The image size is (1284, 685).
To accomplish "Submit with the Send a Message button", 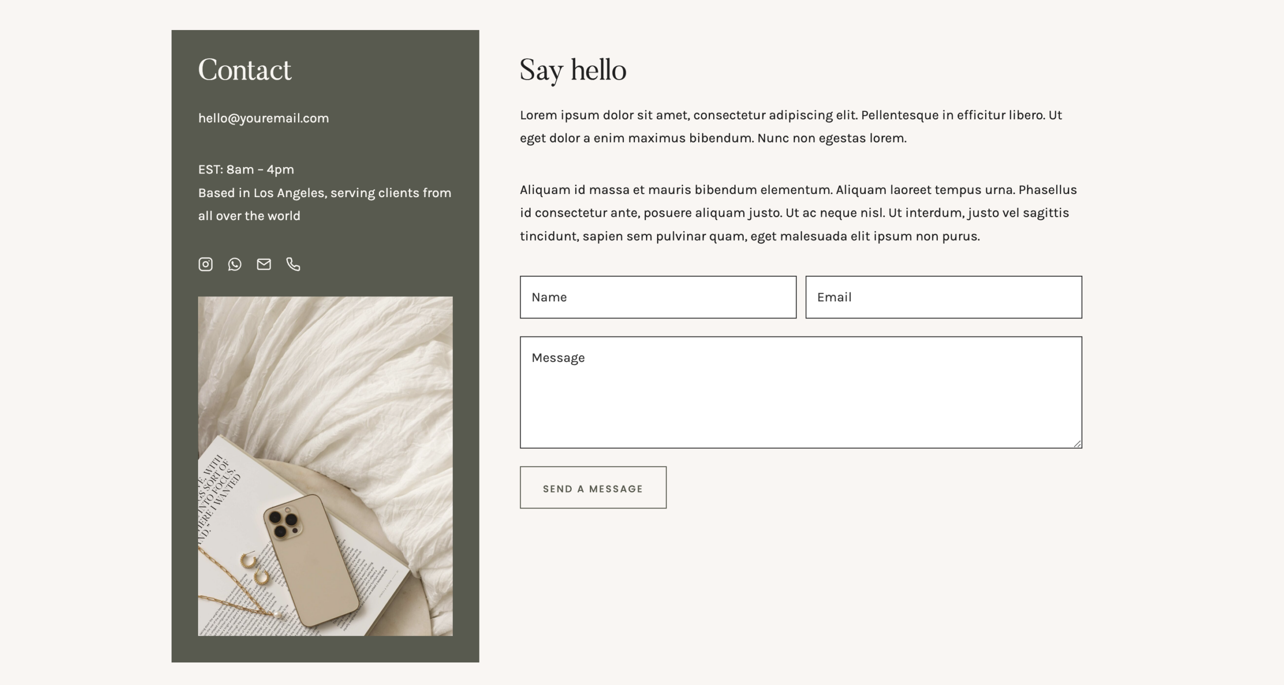I will (x=593, y=487).
